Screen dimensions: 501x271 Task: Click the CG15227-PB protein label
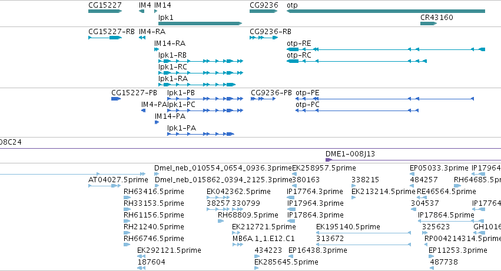[x=134, y=93]
